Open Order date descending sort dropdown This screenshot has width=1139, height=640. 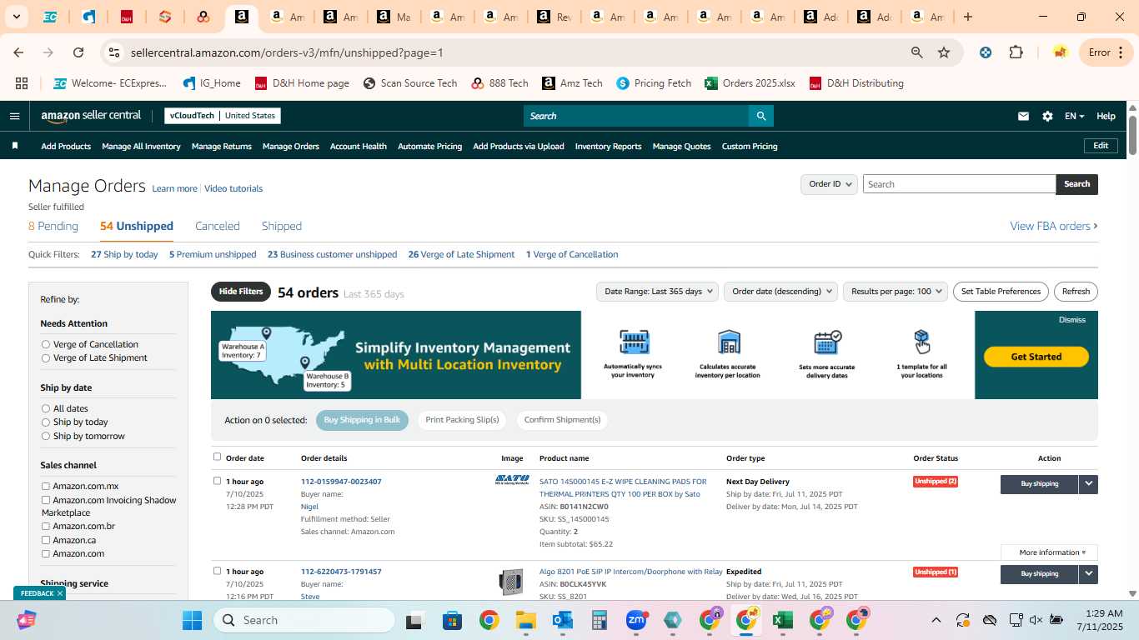780,292
